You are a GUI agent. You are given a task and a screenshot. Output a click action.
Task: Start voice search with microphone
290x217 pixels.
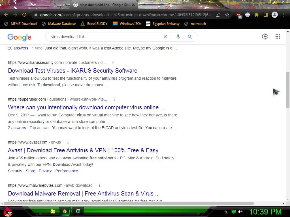click(x=178, y=37)
